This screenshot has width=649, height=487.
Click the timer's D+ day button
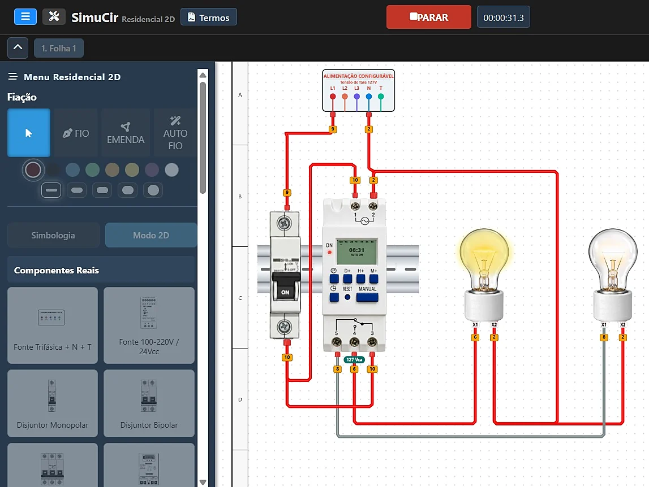[x=347, y=279]
